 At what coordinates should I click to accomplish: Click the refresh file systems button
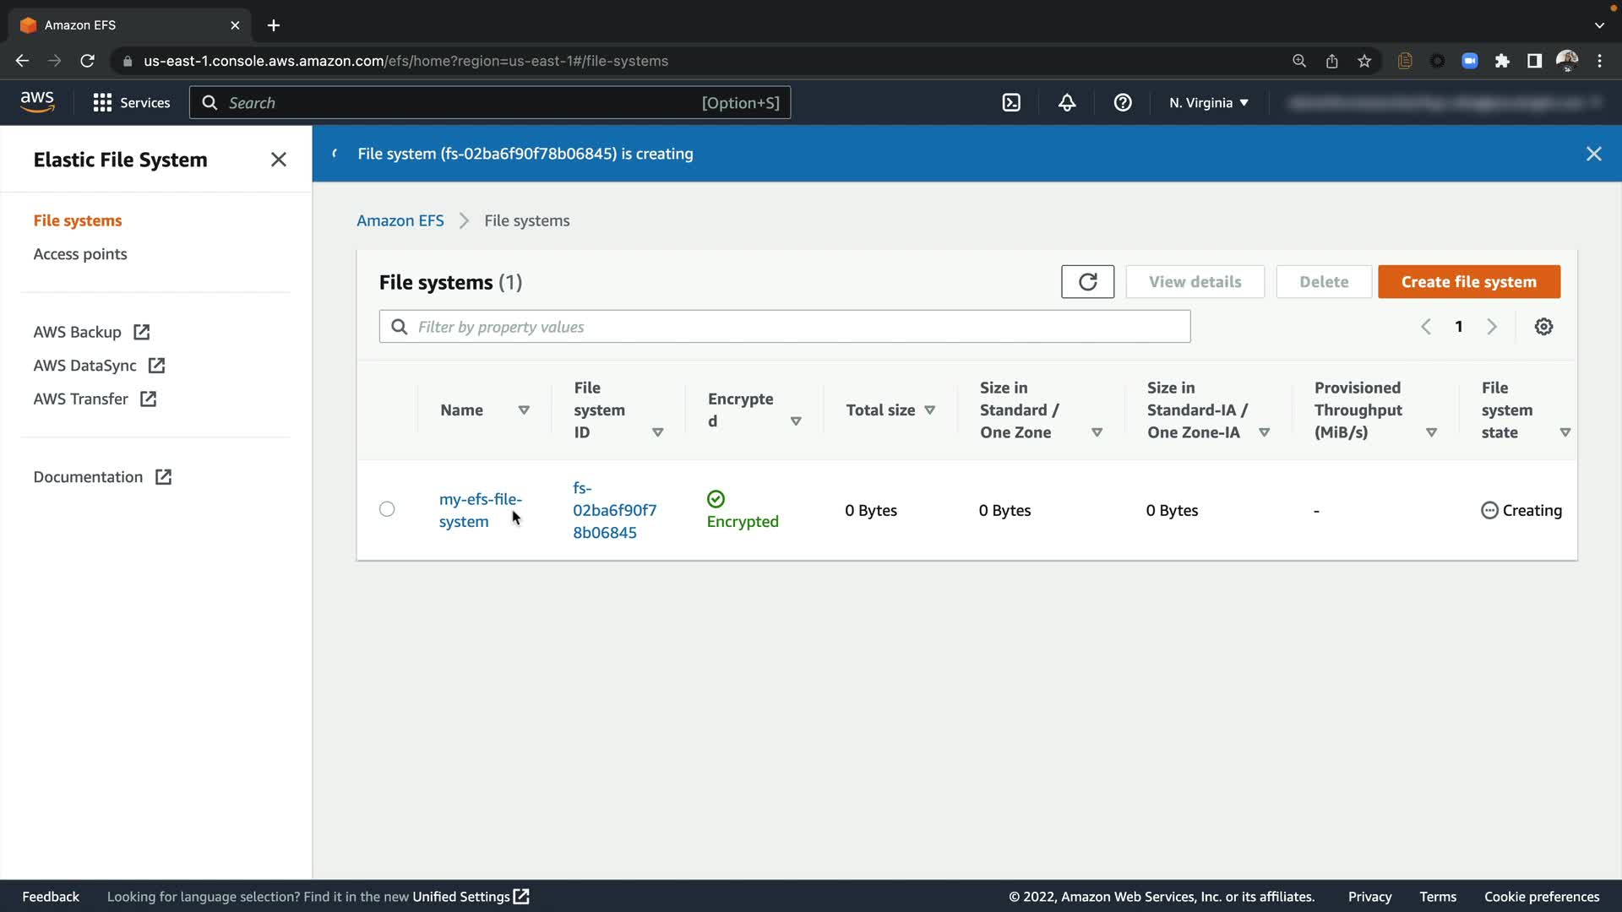click(x=1087, y=282)
